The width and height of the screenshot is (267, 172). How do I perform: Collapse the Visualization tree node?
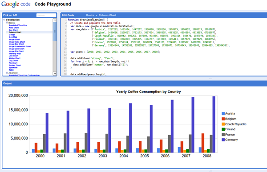4,20
